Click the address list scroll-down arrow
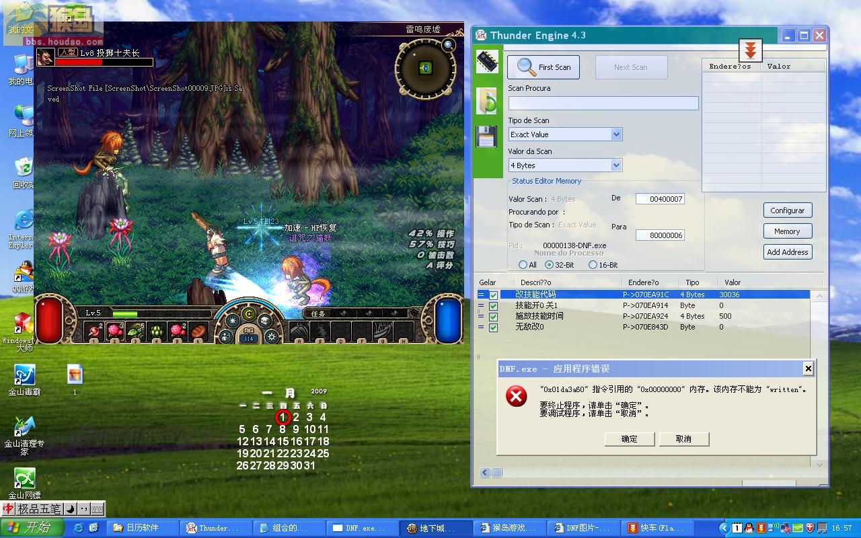Image resolution: width=861 pixels, height=538 pixels. [819, 464]
